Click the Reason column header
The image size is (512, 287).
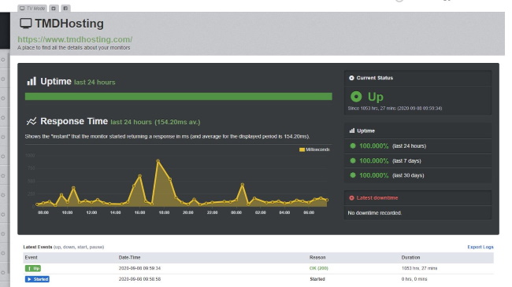click(x=317, y=257)
